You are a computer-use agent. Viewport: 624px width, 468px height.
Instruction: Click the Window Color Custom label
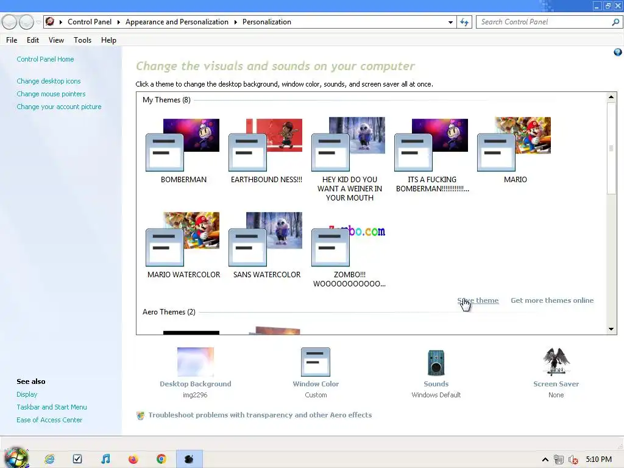(316, 395)
